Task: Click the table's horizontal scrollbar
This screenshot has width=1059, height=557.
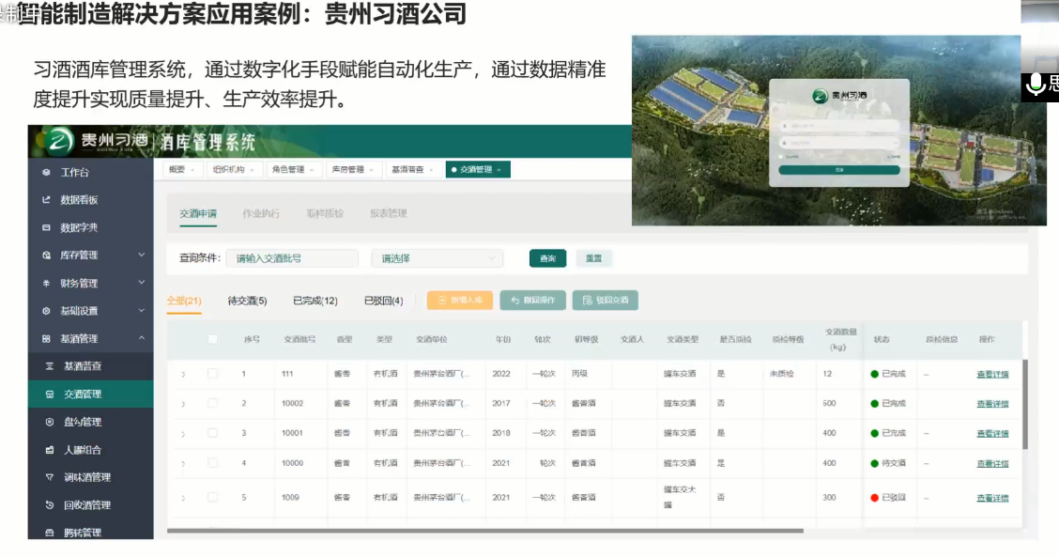Action: pyautogui.click(x=485, y=532)
